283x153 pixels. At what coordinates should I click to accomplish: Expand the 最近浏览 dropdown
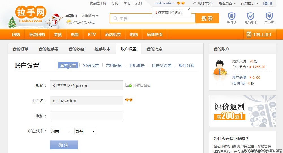pyautogui.click(x=227, y=3)
